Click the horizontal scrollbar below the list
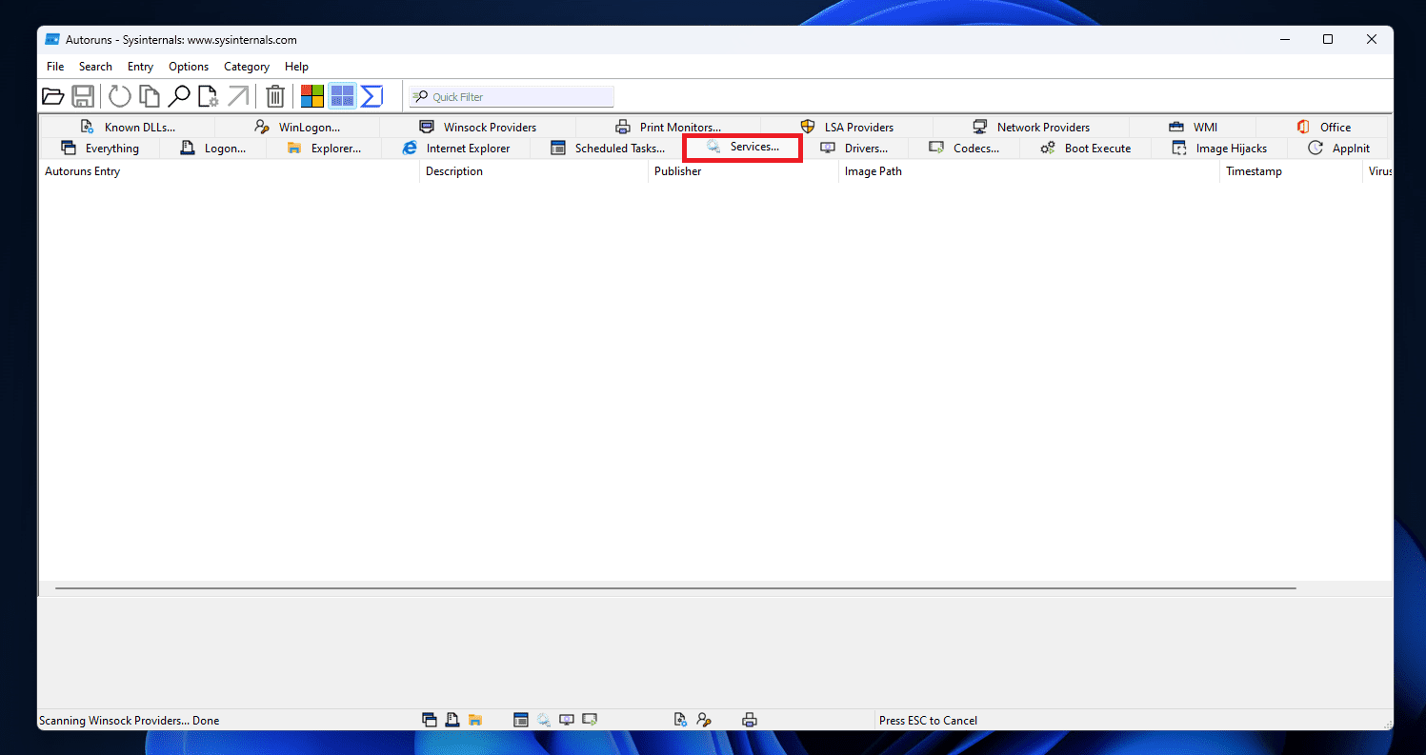1426x755 pixels. 675,588
